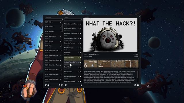184x103 pixels.
Task: Toggle the checkmark on Razor Wire mod
Action: tap(78, 29)
